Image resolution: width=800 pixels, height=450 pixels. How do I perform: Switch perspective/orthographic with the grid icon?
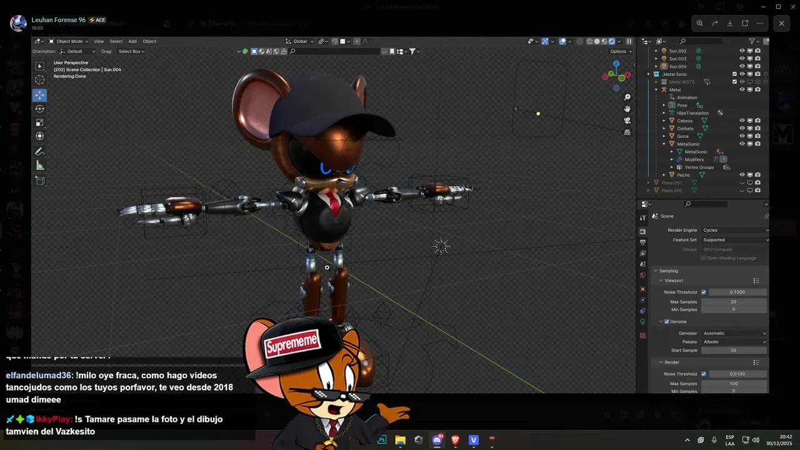click(x=627, y=132)
